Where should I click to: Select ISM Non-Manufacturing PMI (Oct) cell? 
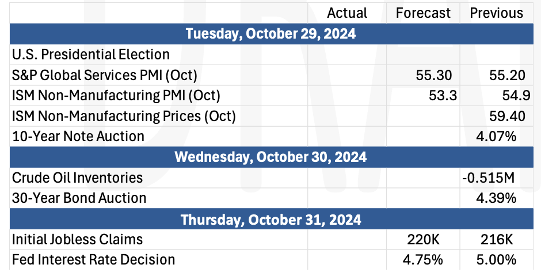(159, 96)
